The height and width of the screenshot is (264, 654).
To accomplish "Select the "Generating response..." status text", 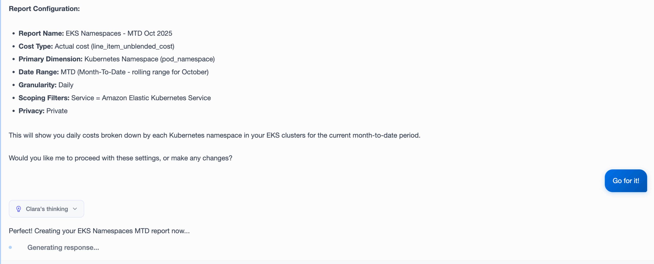I will 63,247.
